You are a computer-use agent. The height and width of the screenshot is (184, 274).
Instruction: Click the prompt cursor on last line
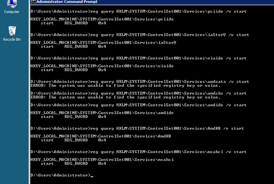pyautogui.click(x=92, y=176)
